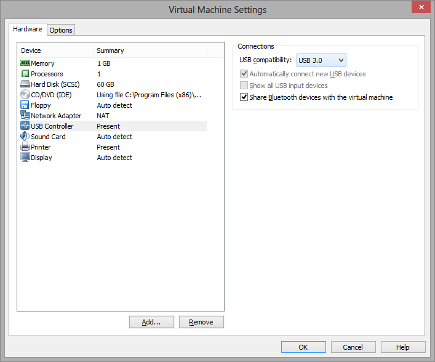Open the USB compatibility dropdown

click(321, 60)
